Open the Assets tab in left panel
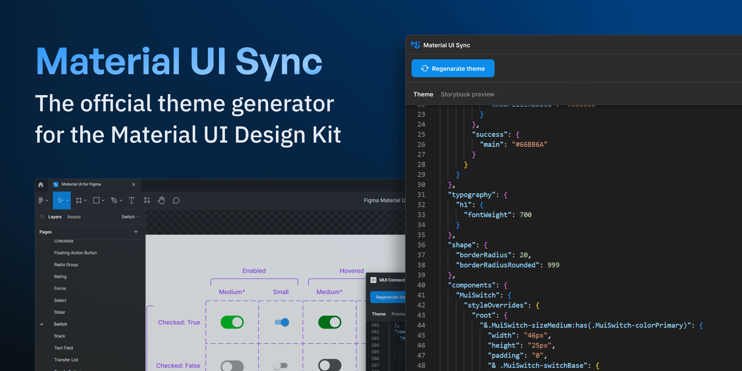The width and height of the screenshot is (742, 371). pyautogui.click(x=74, y=217)
